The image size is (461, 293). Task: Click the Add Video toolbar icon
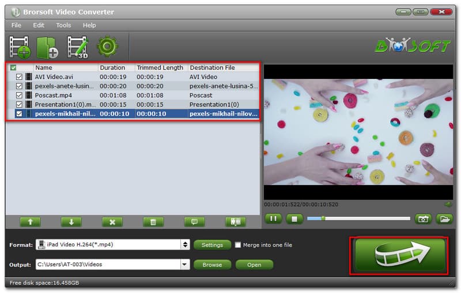pyautogui.click(x=20, y=47)
